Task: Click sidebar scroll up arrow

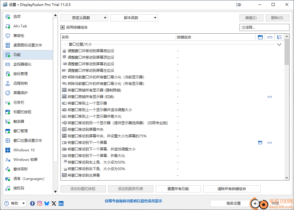Action: [55, 15]
